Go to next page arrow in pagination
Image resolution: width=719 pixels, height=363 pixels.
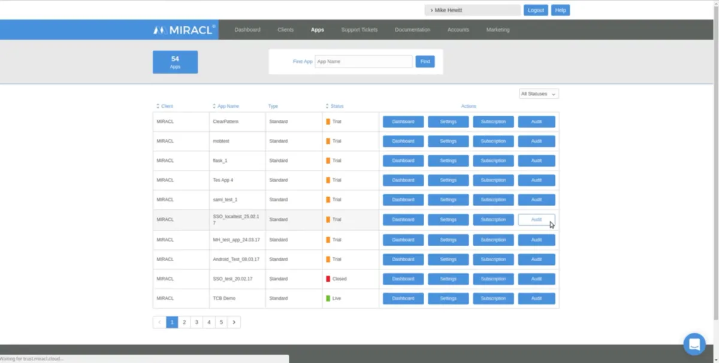coord(234,322)
